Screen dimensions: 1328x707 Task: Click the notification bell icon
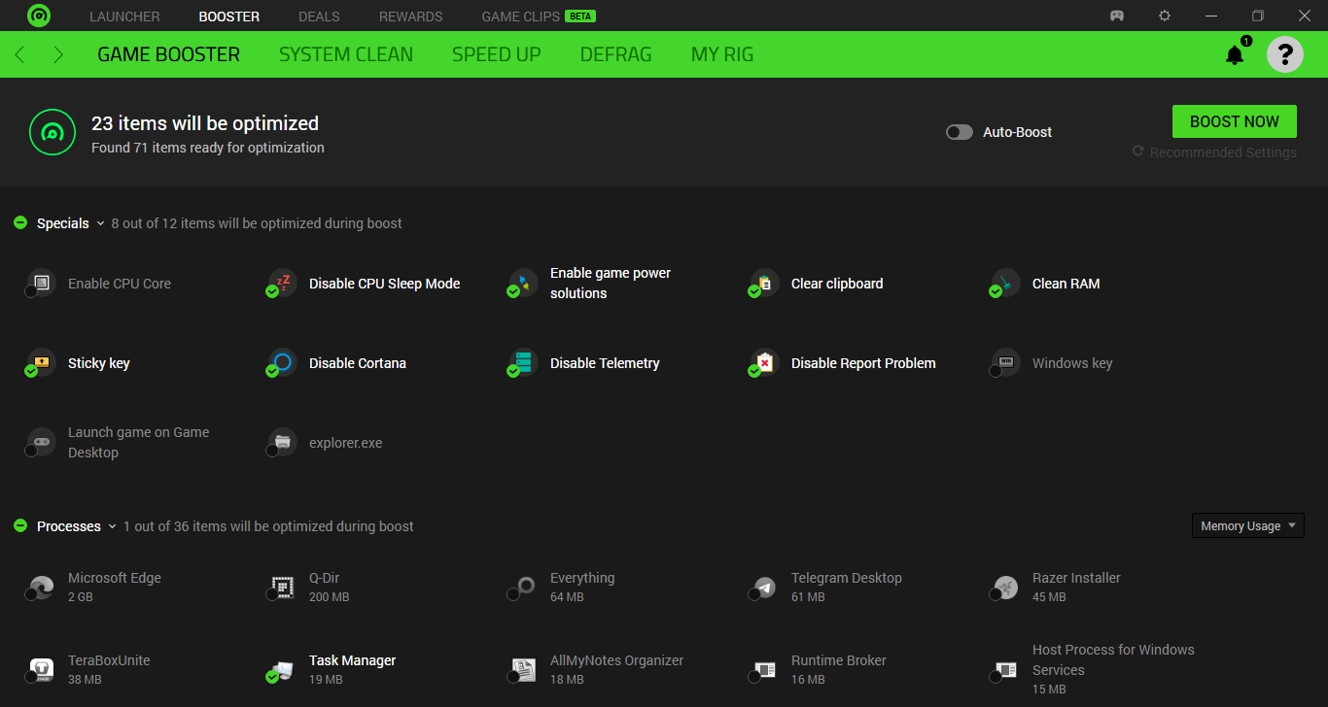[1235, 55]
